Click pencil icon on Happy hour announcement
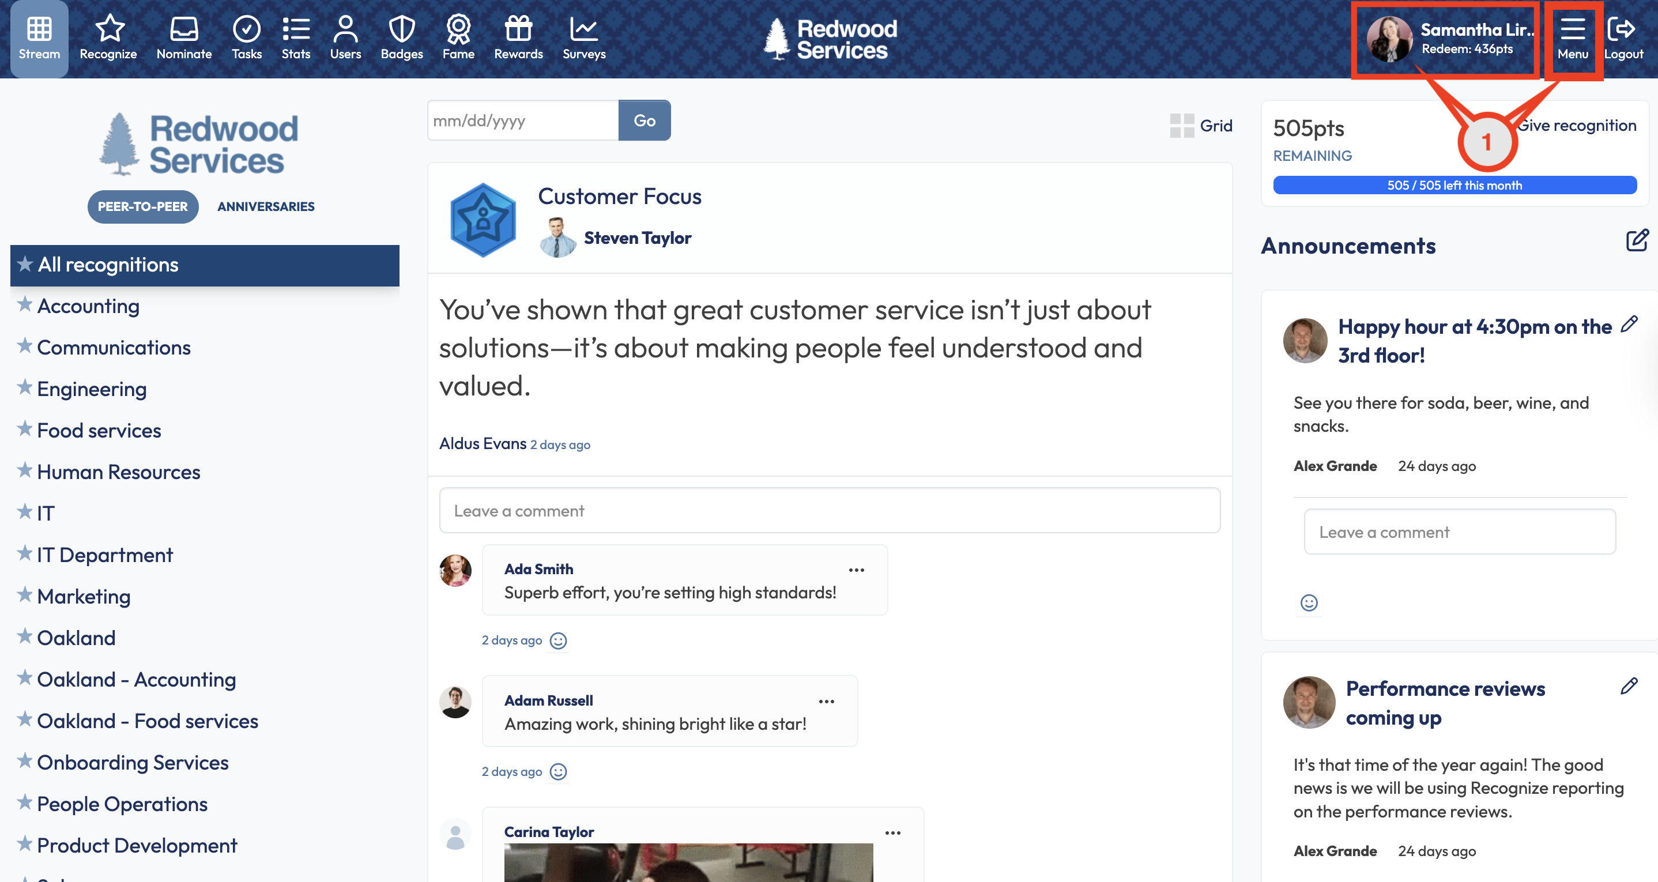This screenshot has height=882, width=1658. pyautogui.click(x=1630, y=325)
